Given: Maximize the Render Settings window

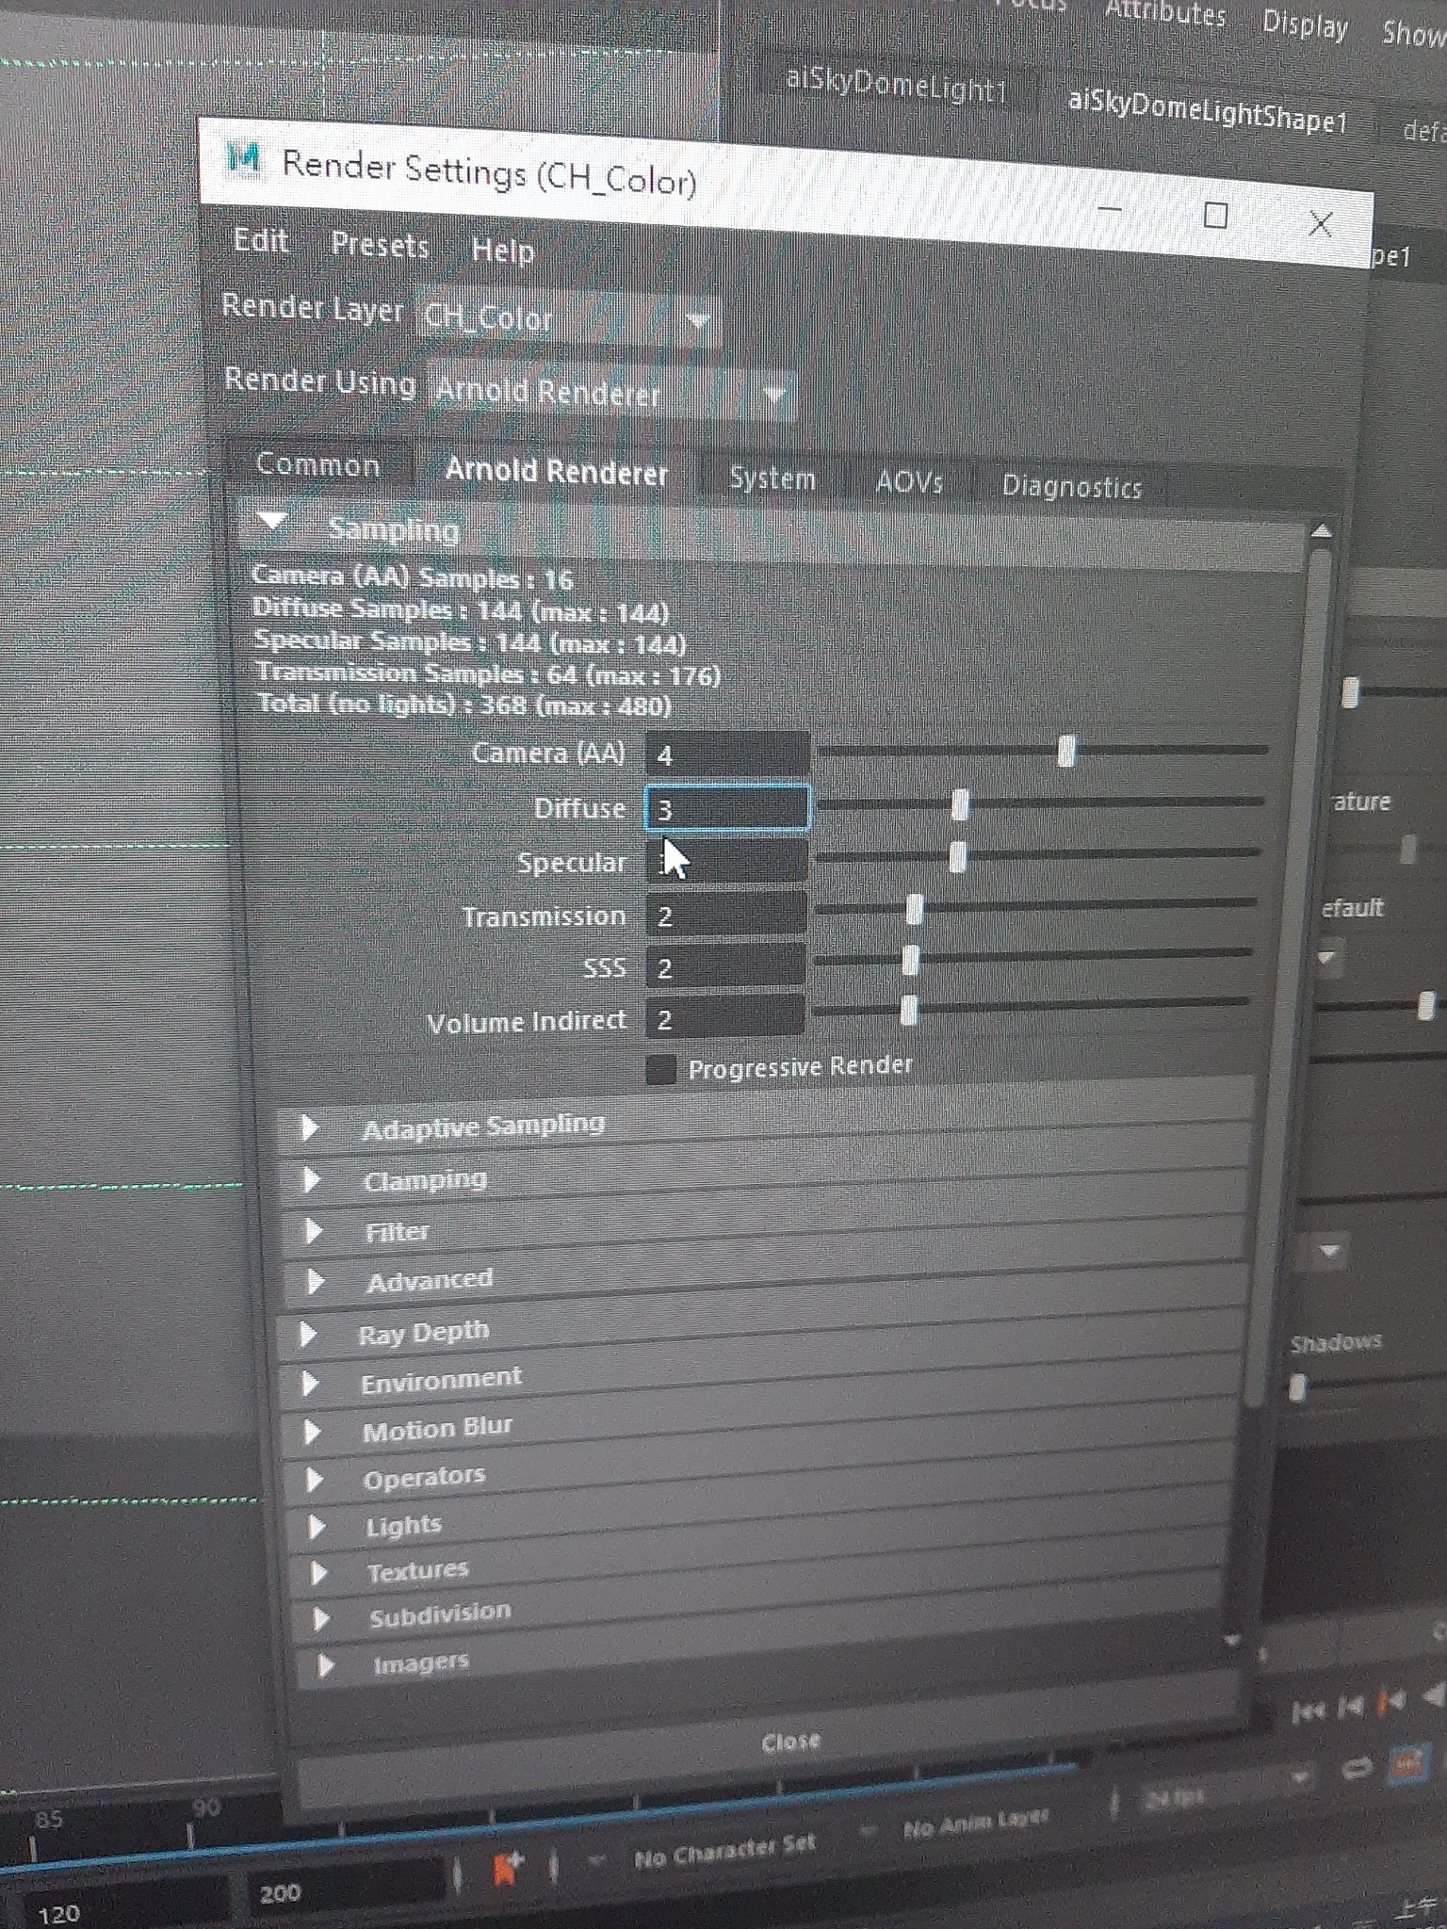Looking at the screenshot, I should click(x=1215, y=217).
